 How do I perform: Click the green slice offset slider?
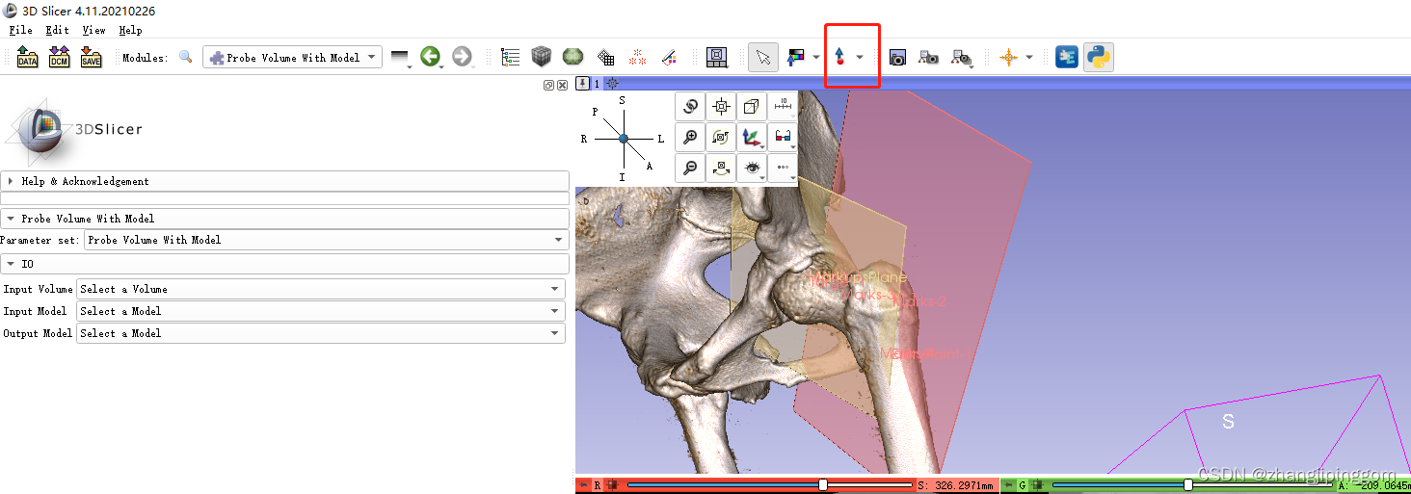point(1192,485)
